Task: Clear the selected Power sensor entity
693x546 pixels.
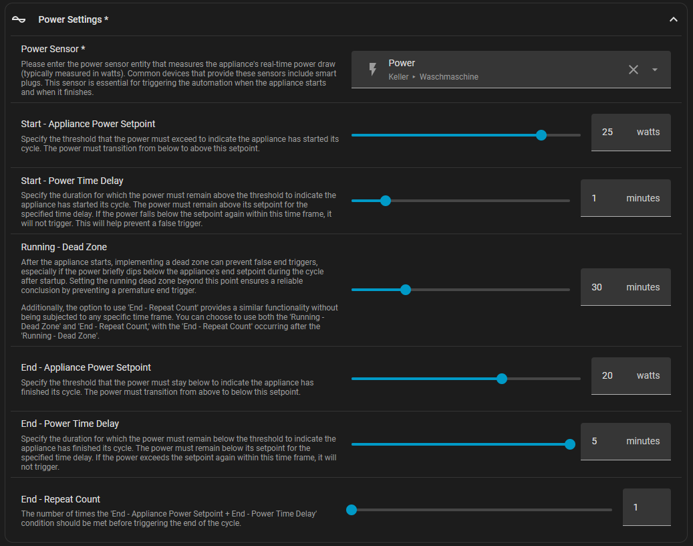Action: [x=634, y=70]
